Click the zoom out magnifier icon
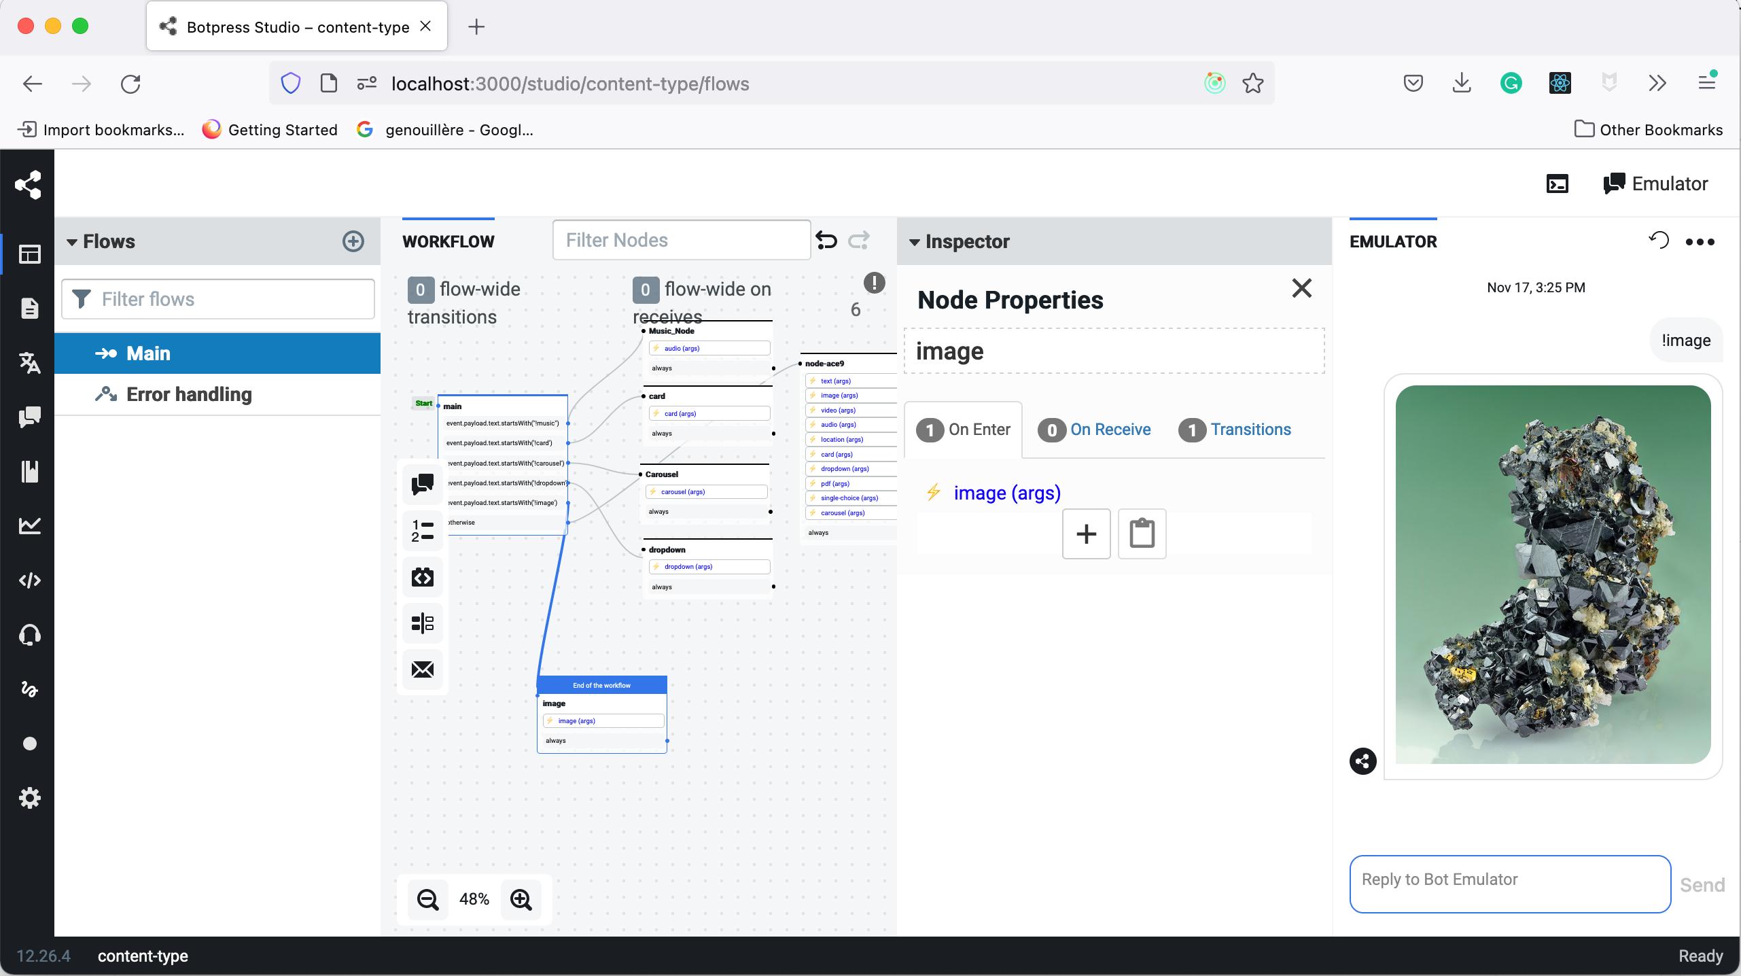Image resolution: width=1741 pixels, height=976 pixels. [x=427, y=899]
